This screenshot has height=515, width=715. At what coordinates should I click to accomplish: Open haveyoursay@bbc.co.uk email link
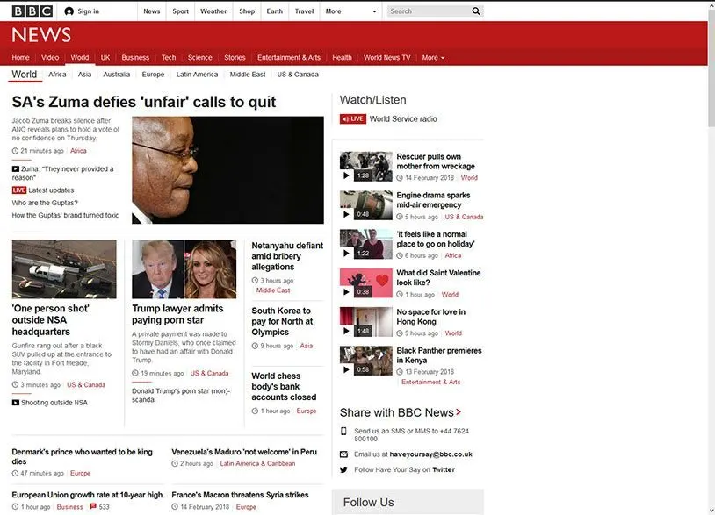[x=431, y=454]
